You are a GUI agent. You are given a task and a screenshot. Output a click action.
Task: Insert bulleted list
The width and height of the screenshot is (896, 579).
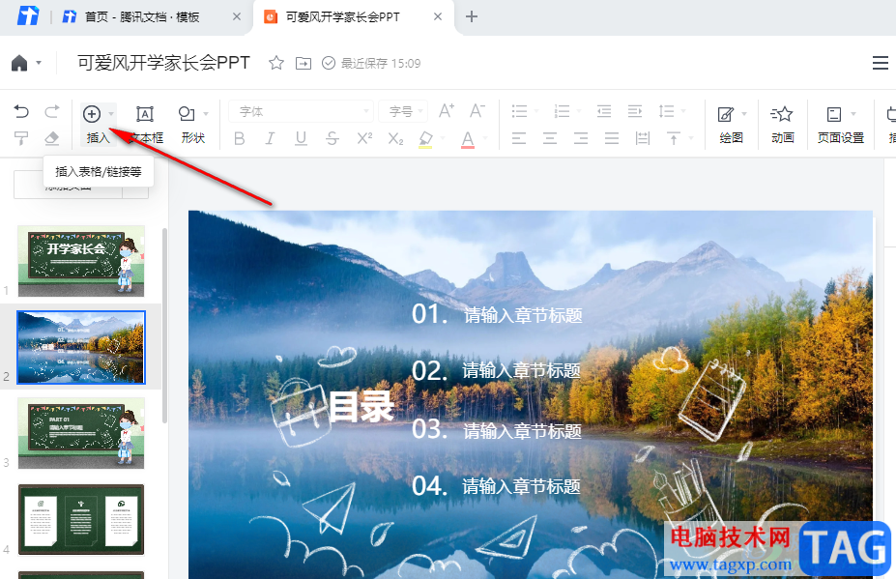point(519,110)
